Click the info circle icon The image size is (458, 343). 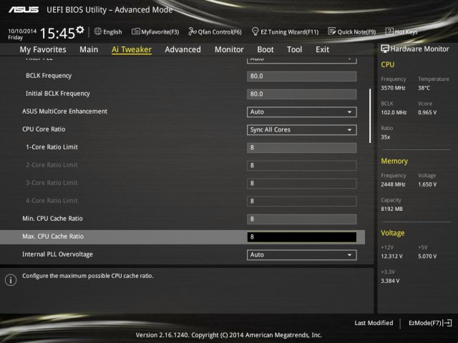(x=11, y=280)
